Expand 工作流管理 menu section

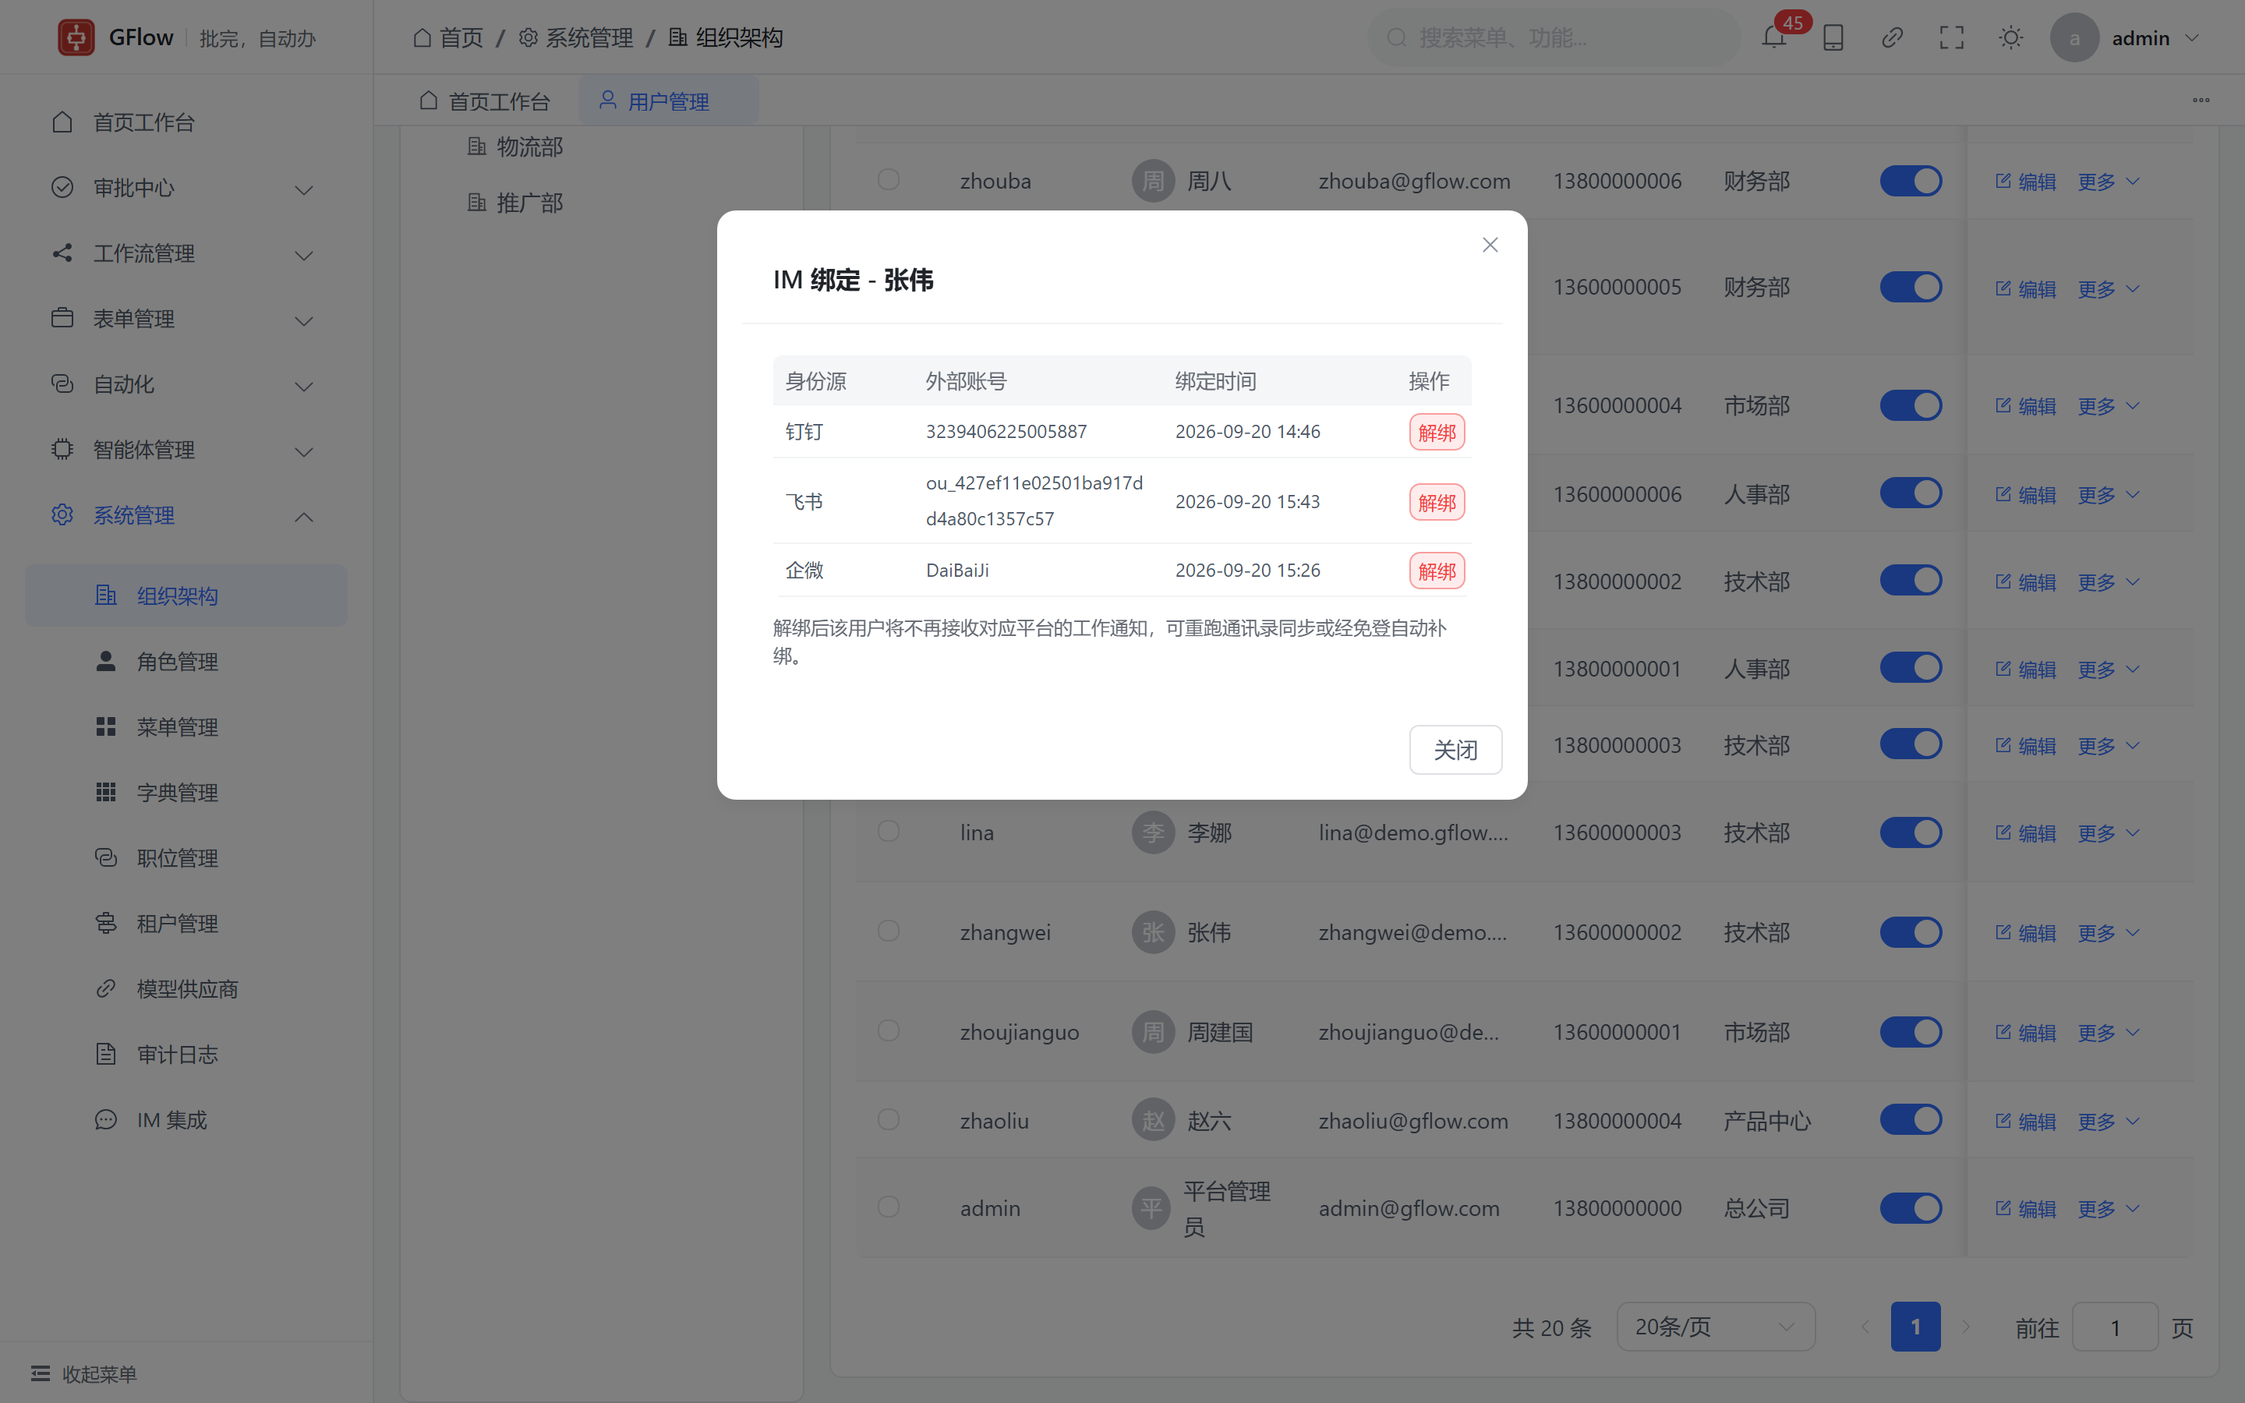click(x=186, y=253)
